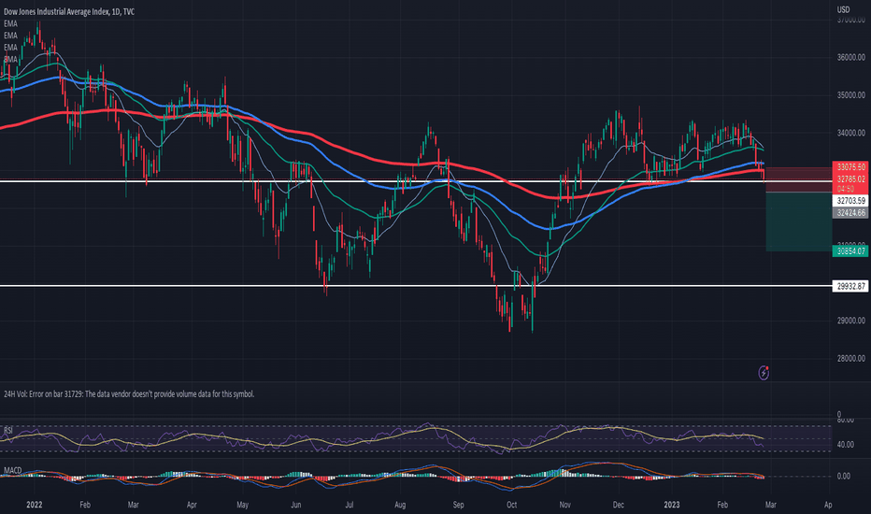Click the Nov time axis label
871x514 pixels.
pos(564,505)
